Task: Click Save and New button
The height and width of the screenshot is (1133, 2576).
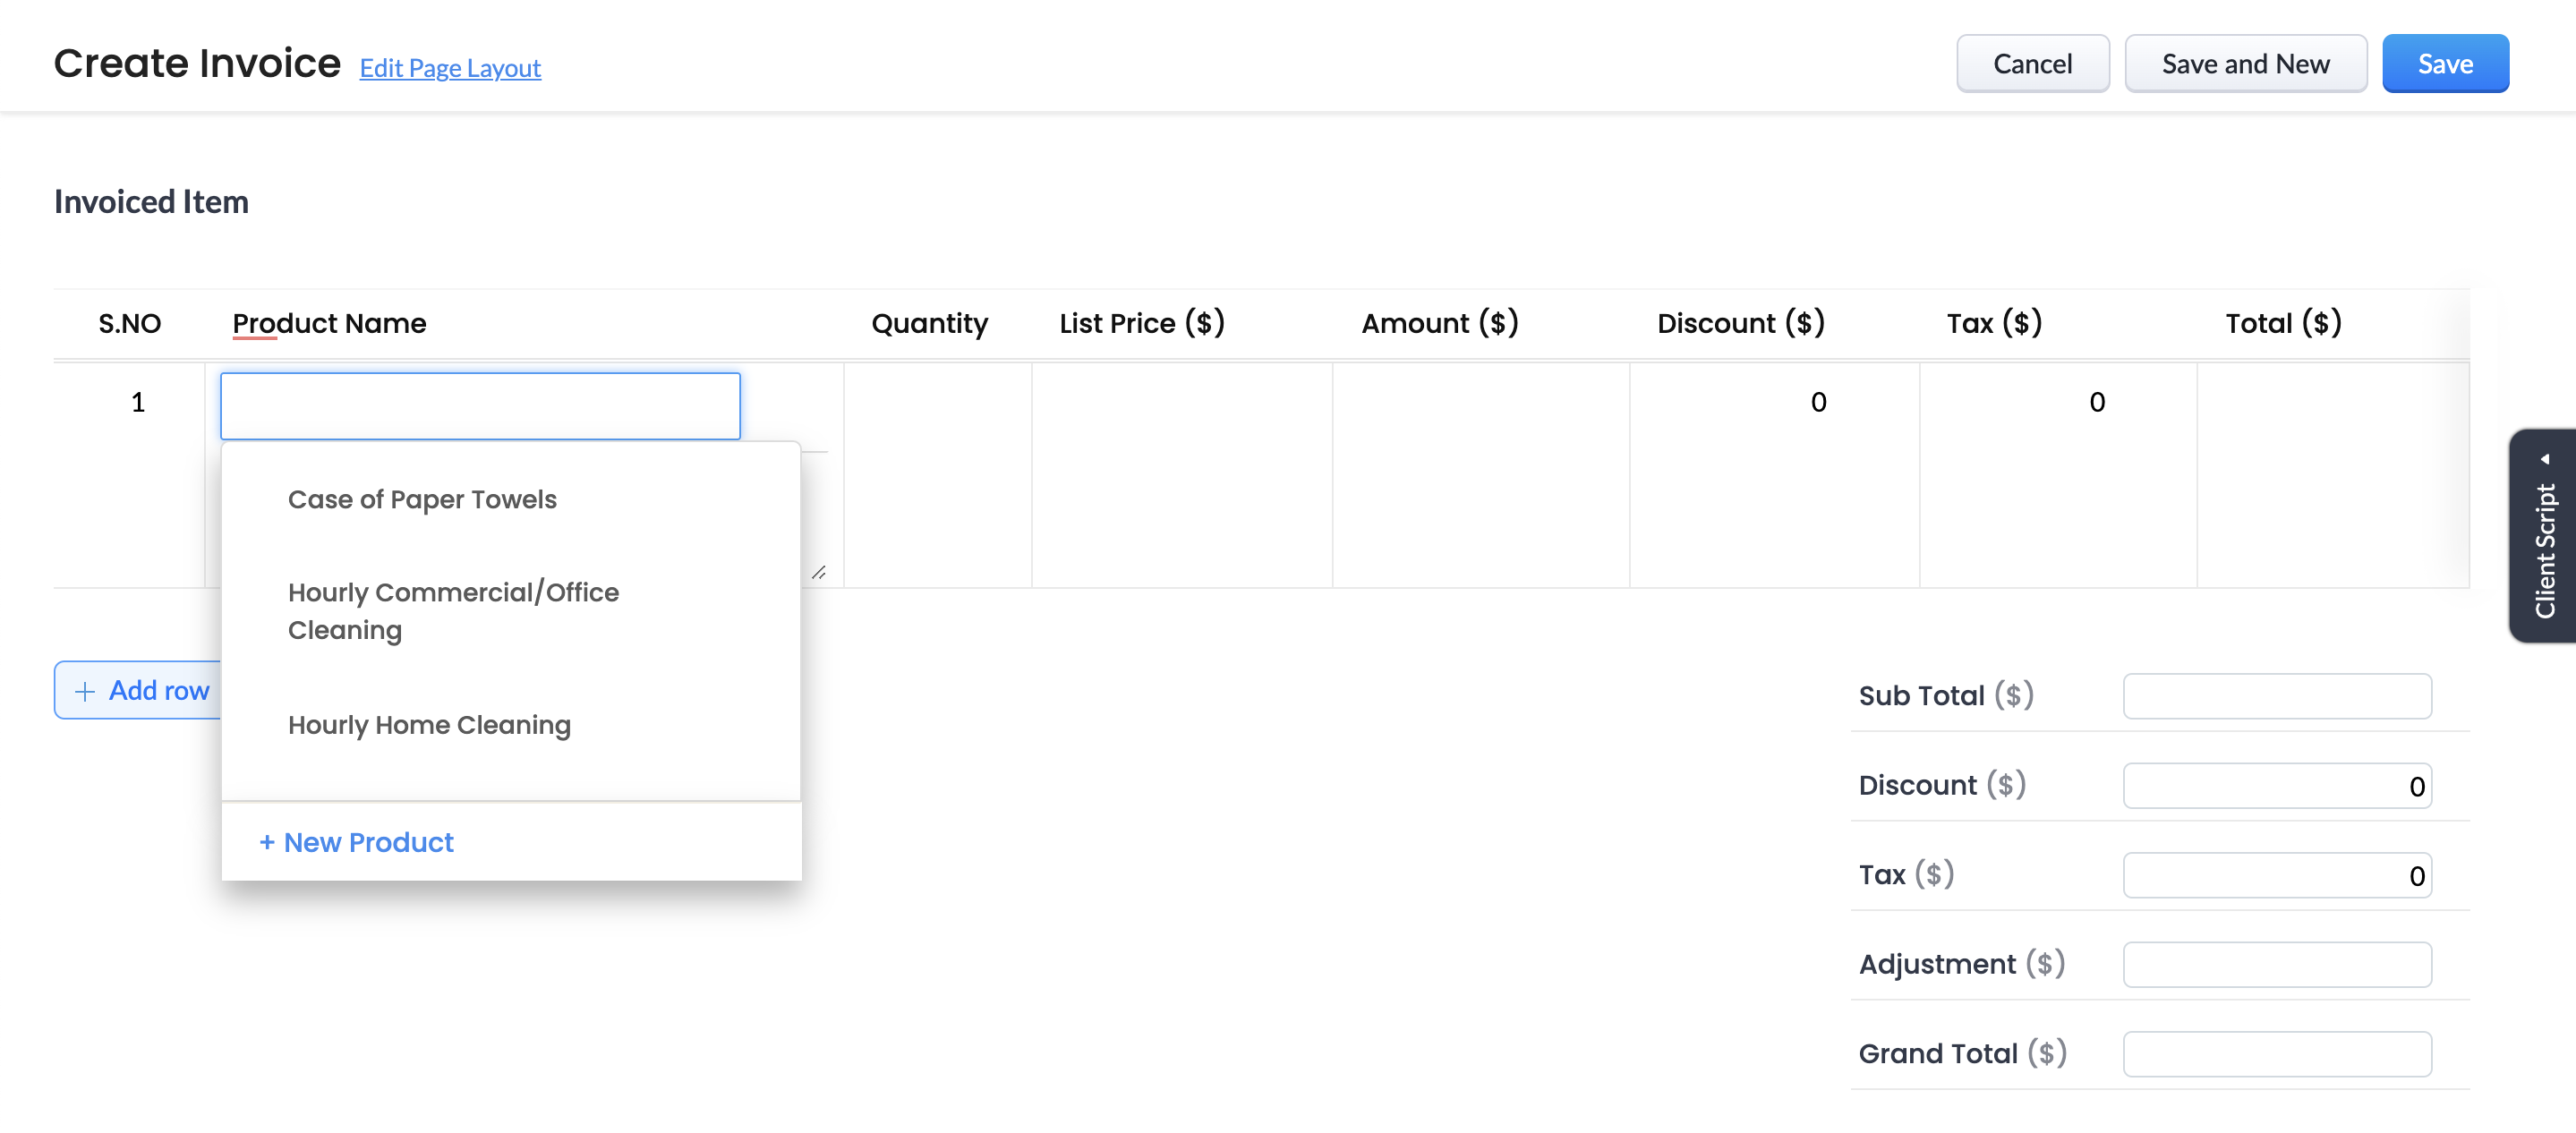Action: (x=2245, y=64)
